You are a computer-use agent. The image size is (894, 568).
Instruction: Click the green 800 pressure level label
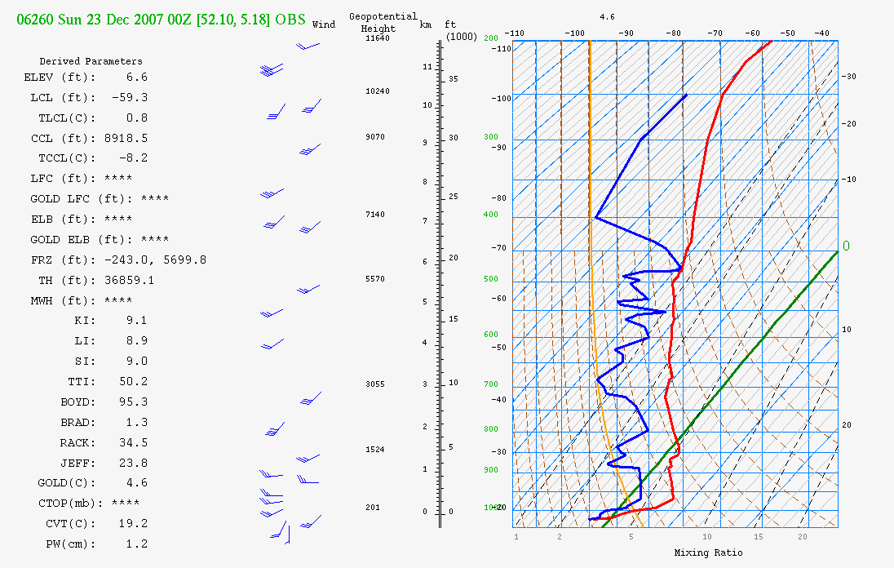pyautogui.click(x=491, y=428)
